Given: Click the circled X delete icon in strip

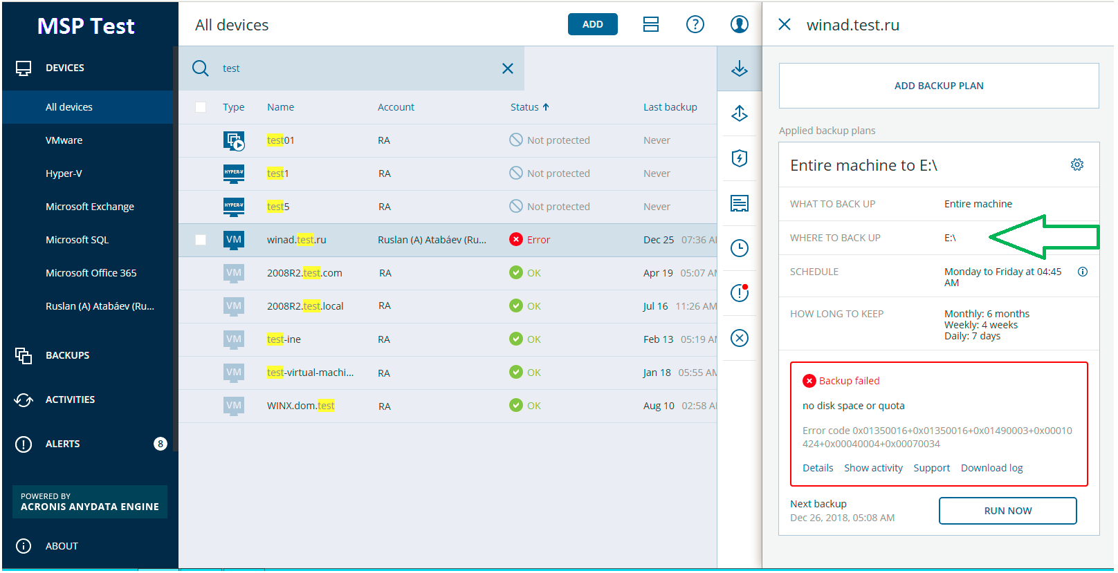Looking at the screenshot, I should [740, 338].
